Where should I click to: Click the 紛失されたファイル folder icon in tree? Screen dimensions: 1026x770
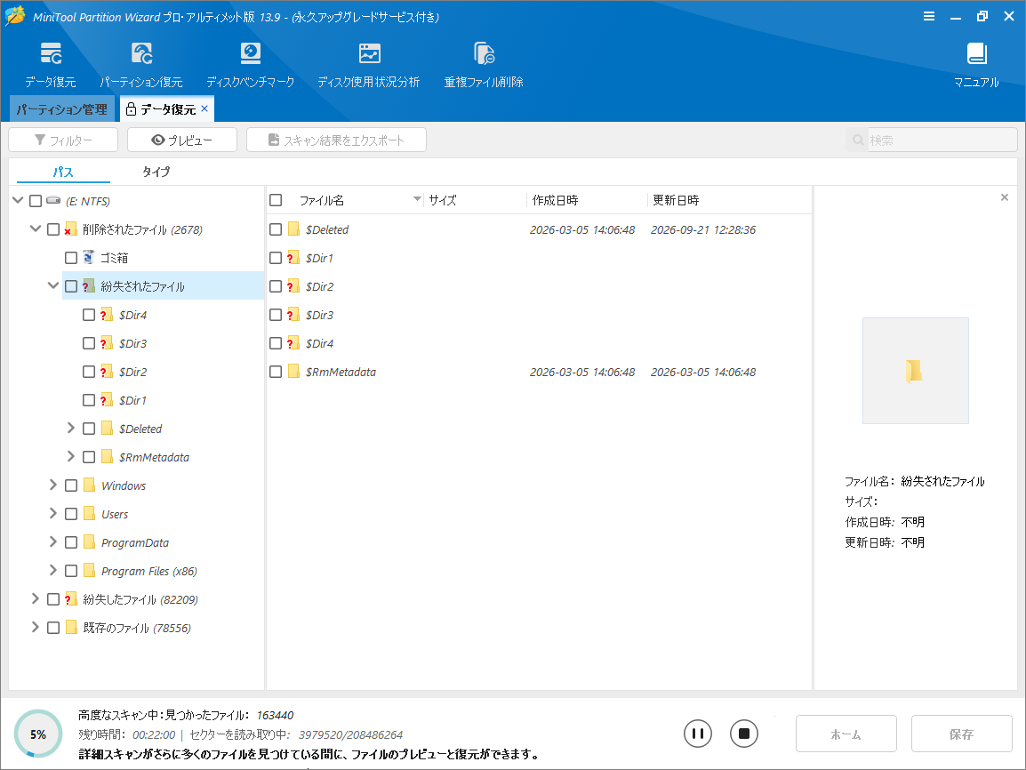pos(89,286)
